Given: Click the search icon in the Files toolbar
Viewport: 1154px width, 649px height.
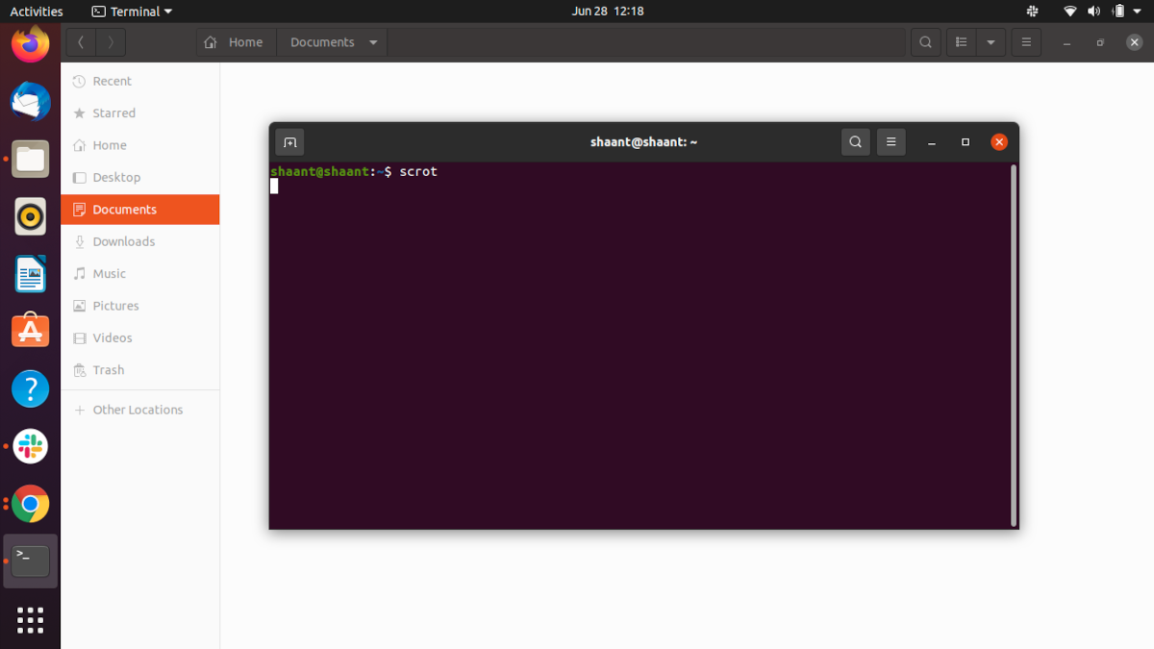Looking at the screenshot, I should pyautogui.click(x=925, y=41).
